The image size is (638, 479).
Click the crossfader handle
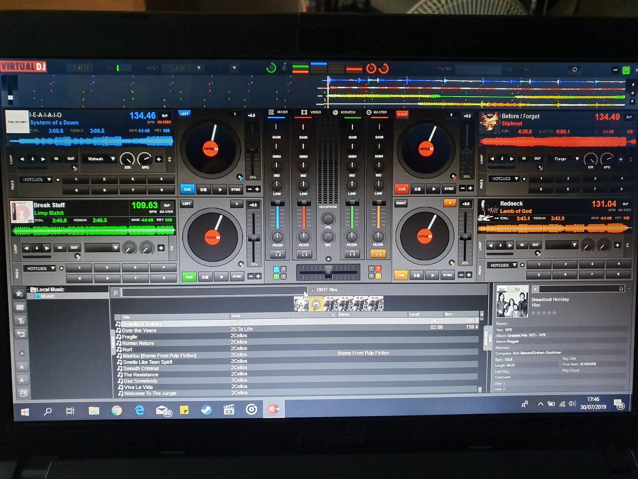(328, 272)
